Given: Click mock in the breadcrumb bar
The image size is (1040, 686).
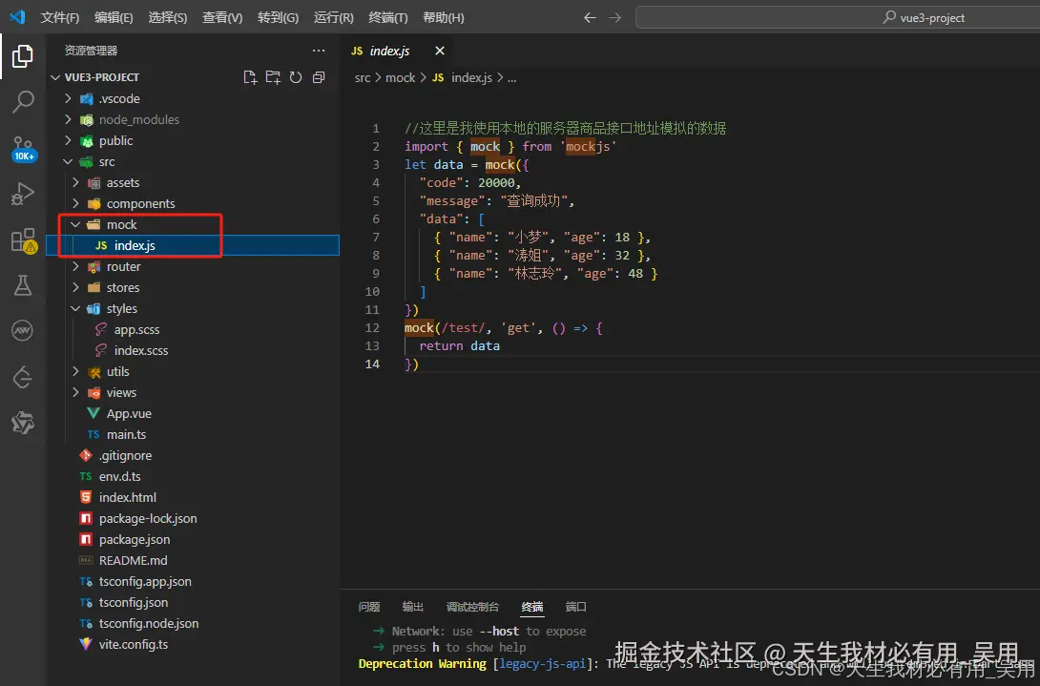Looking at the screenshot, I should (400, 77).
